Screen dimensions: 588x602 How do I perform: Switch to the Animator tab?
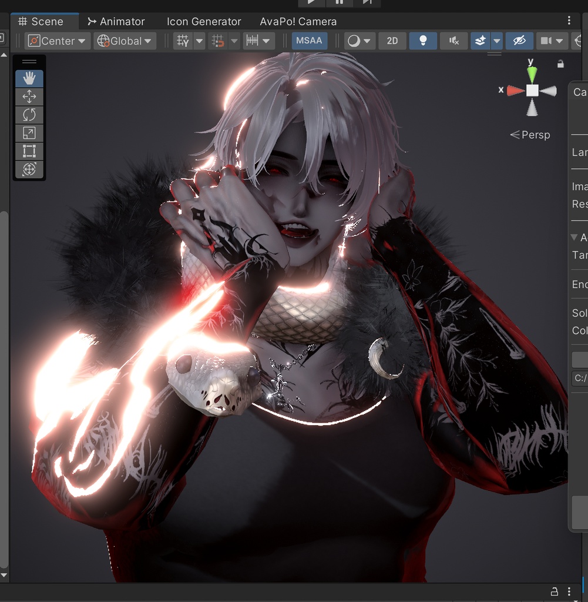(x=116, y=22)
